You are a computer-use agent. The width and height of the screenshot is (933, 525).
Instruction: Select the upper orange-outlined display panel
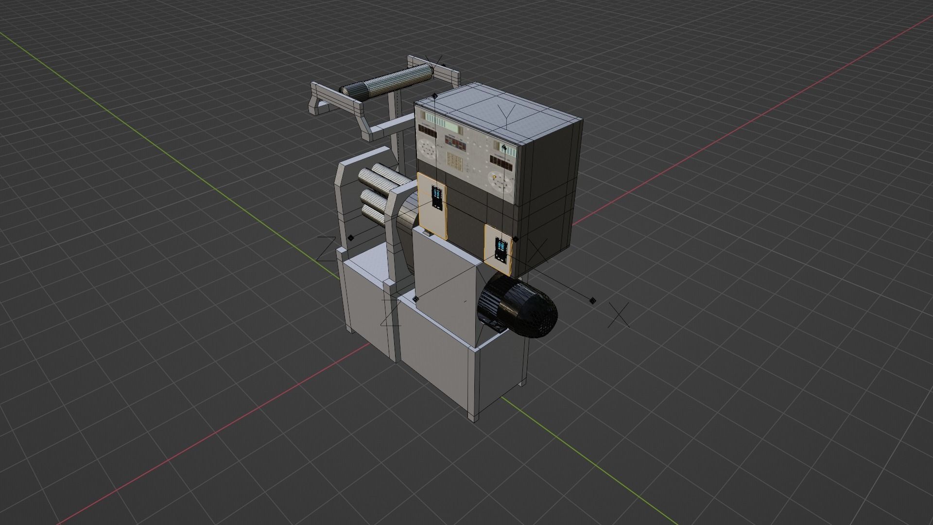tap(432, 206)
